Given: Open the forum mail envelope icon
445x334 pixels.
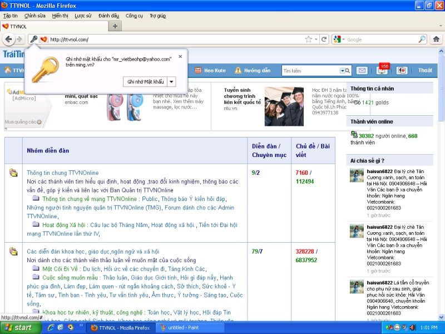Looking at the screenshot, I should (362, 71).
